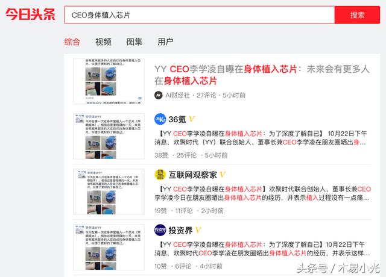Viewport: 386px width, 277px height.
Task: Click the 互联网观察家 avatar icon
Action: click(x=160, y=175)
